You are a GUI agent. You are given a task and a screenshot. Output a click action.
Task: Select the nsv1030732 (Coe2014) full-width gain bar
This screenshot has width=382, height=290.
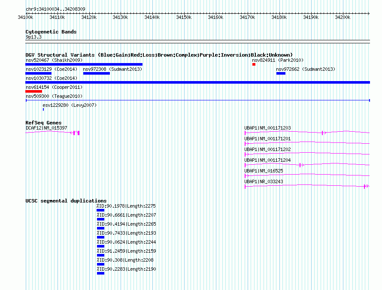(x=197, y=82)
